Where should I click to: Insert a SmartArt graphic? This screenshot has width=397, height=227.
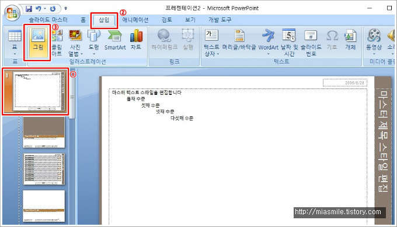click(115, 40)
